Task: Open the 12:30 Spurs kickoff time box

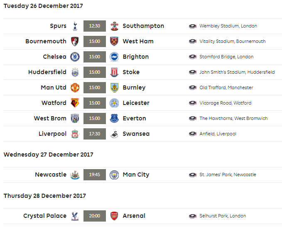Action: click(x=95, y=26)
